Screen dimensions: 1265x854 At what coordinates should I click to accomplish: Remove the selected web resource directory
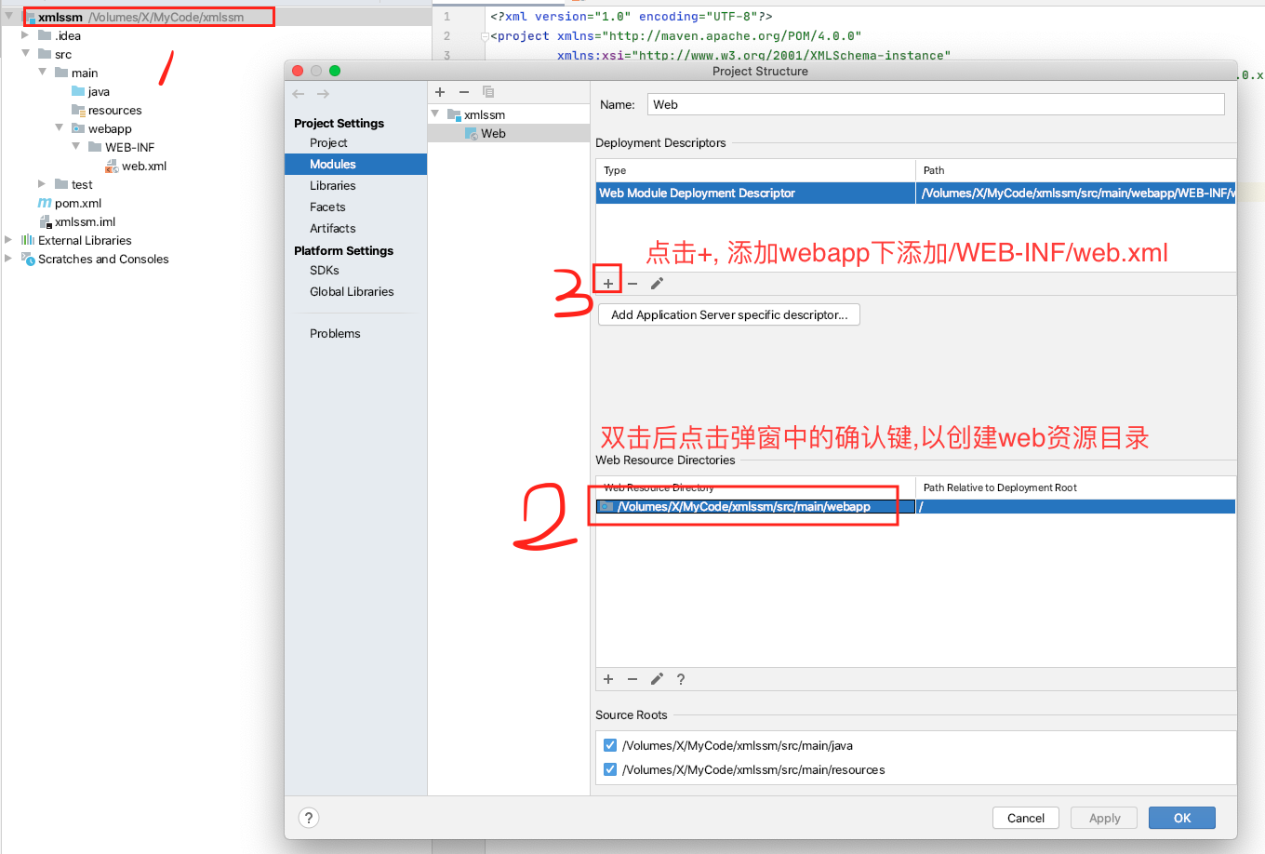(632, 679)
